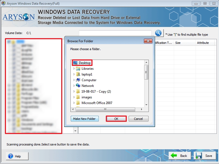Click the magnifying glass search icon
The image size is (219, 164).
pyautogui.click(x=158, y=33)
